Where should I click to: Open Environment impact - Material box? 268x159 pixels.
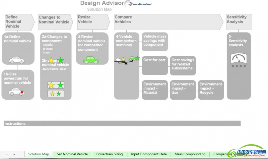click(154, 90)
